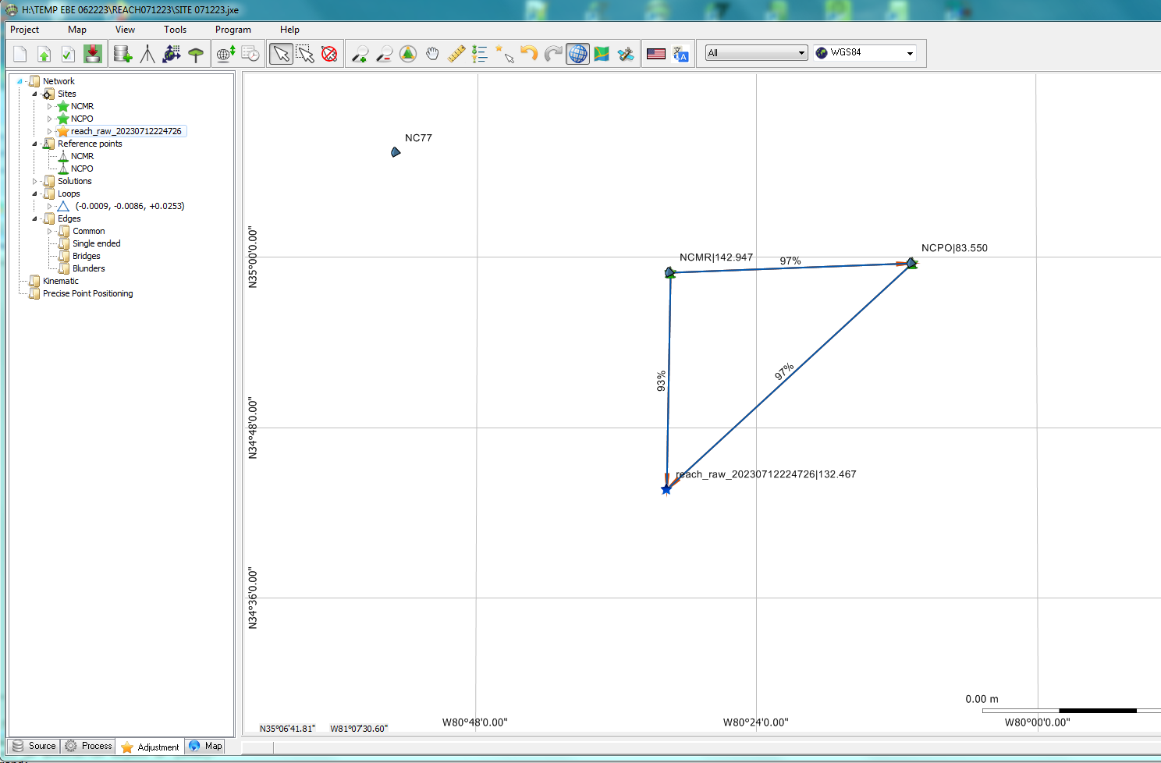Open the Tools menu

pos(176,30)
